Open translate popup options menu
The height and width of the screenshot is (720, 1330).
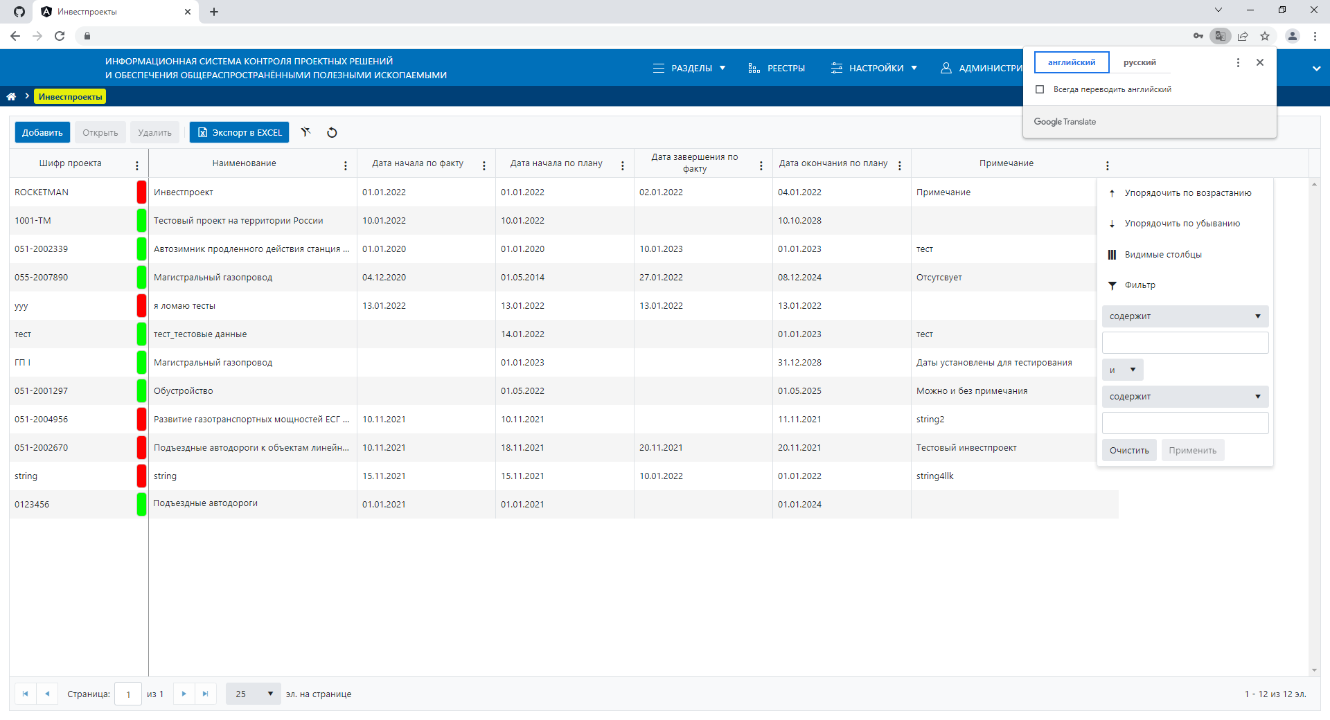coord(1238,62)
